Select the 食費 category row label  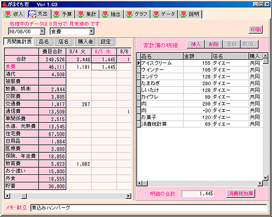[22, 66]
